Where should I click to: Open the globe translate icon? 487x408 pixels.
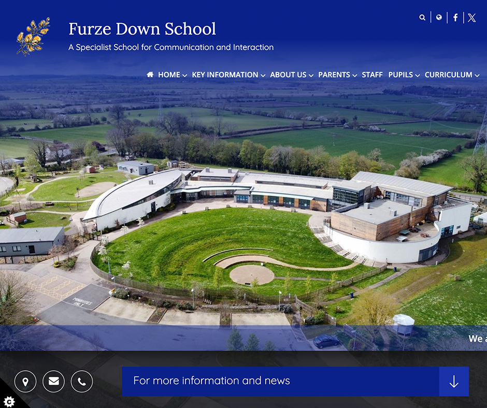point(439,18)
